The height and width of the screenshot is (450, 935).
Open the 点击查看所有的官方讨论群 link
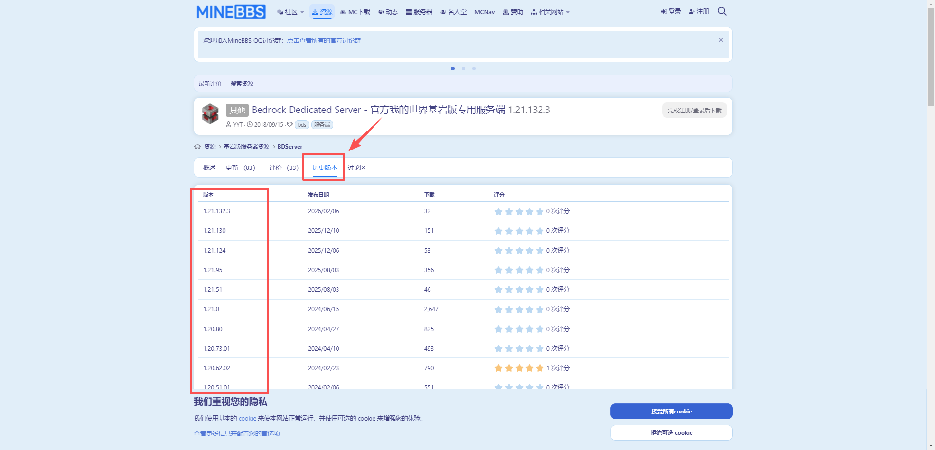point(324,41)
